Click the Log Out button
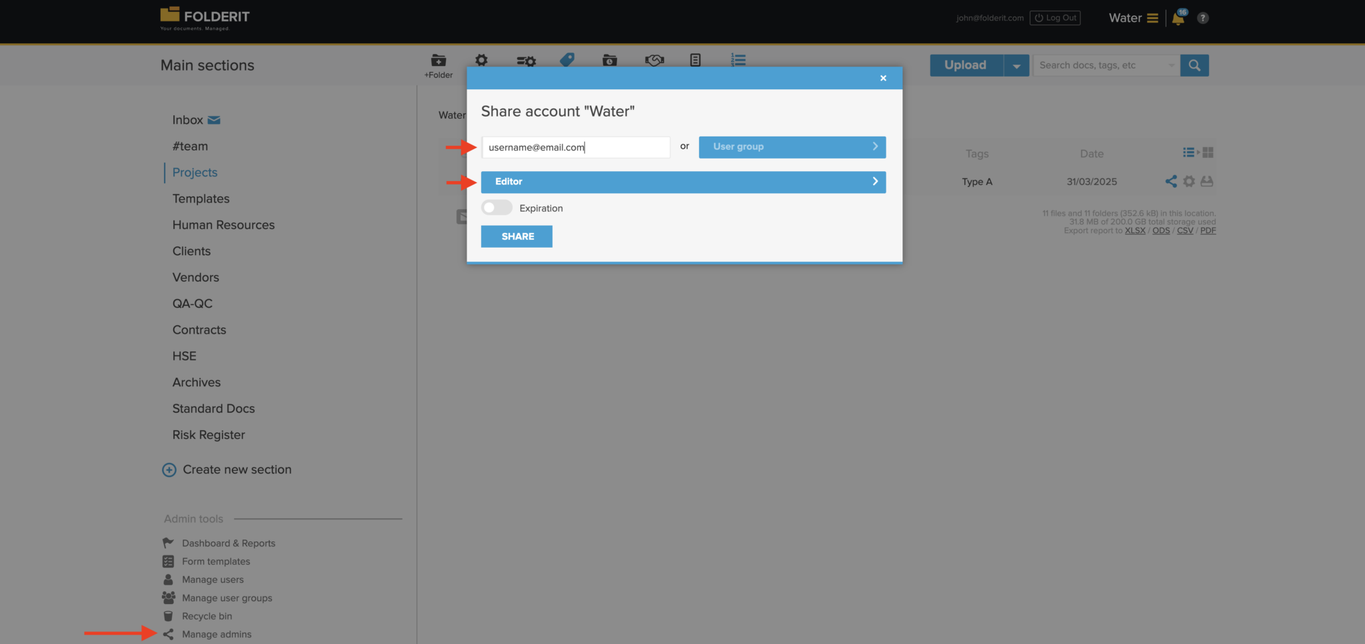 click(x=1055, y=18)
